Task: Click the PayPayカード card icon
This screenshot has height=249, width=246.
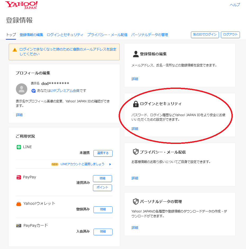Action: coord(19,226)
